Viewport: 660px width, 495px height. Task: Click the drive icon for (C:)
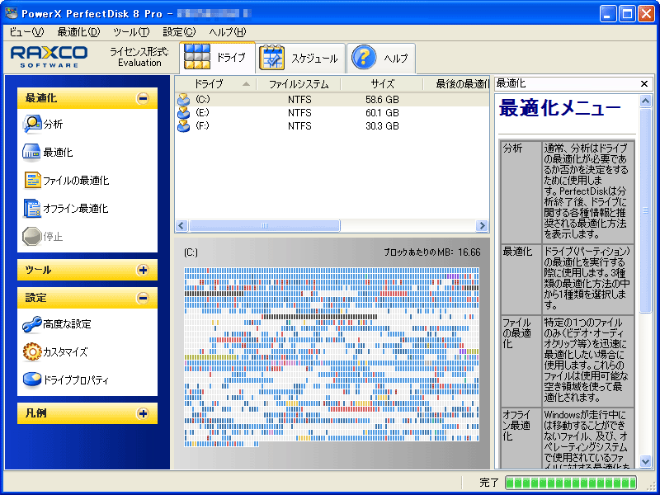pyautogui.click(x=183, y=100)
